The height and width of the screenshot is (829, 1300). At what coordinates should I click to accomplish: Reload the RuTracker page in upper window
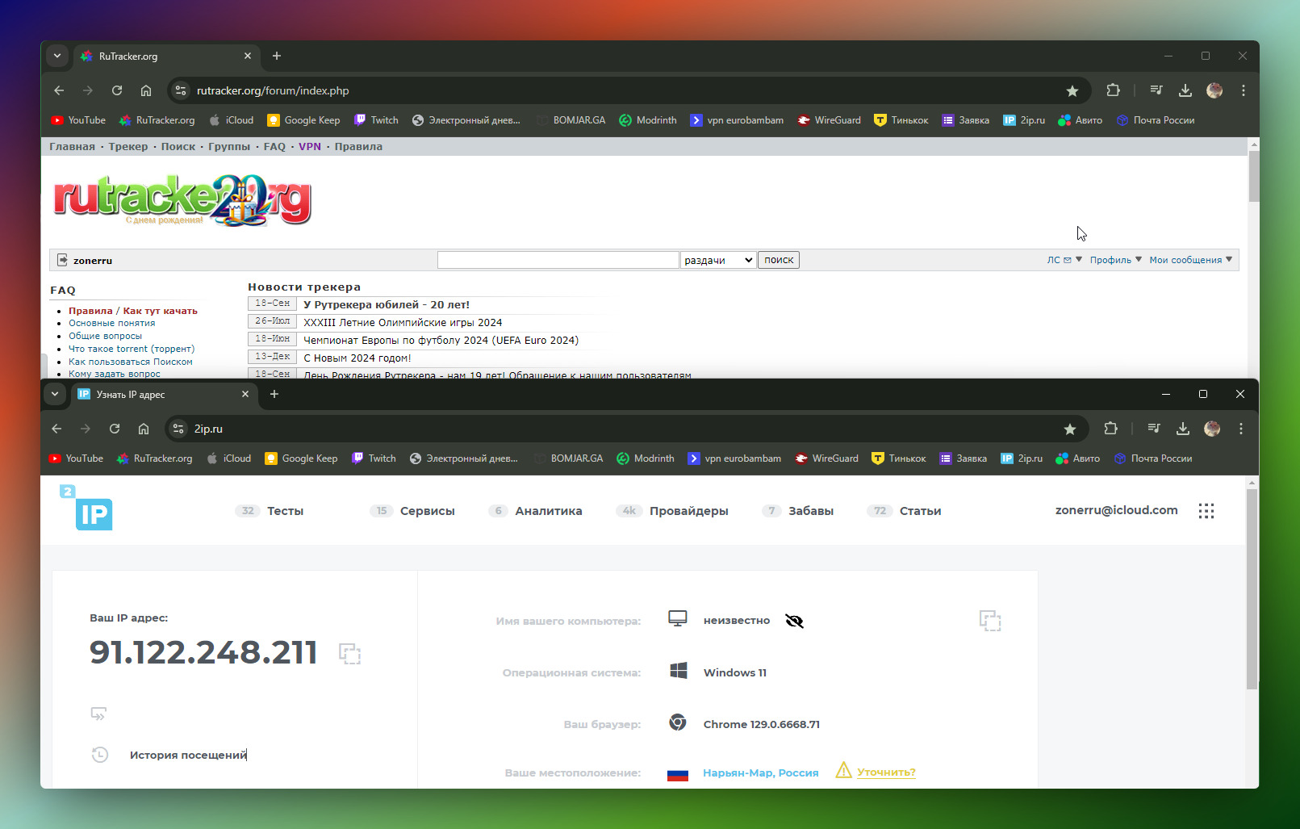[117, 90]
